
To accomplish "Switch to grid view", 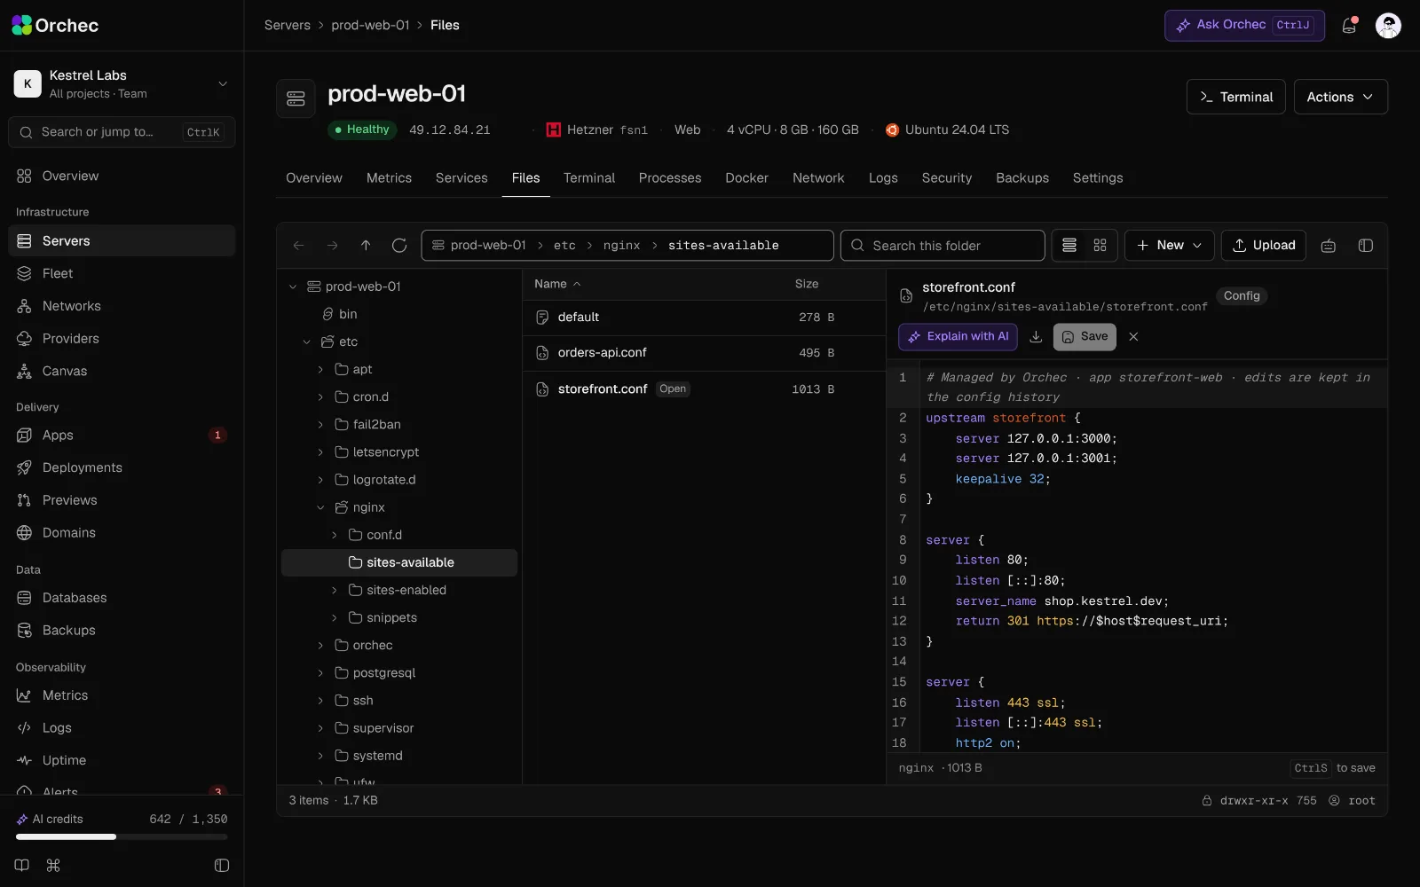I will (x=1100, y=246).
